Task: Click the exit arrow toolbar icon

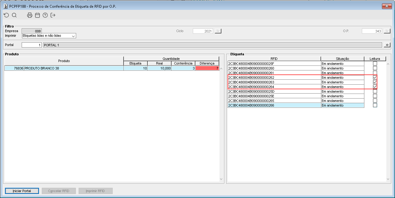Action: coord(53,15)
